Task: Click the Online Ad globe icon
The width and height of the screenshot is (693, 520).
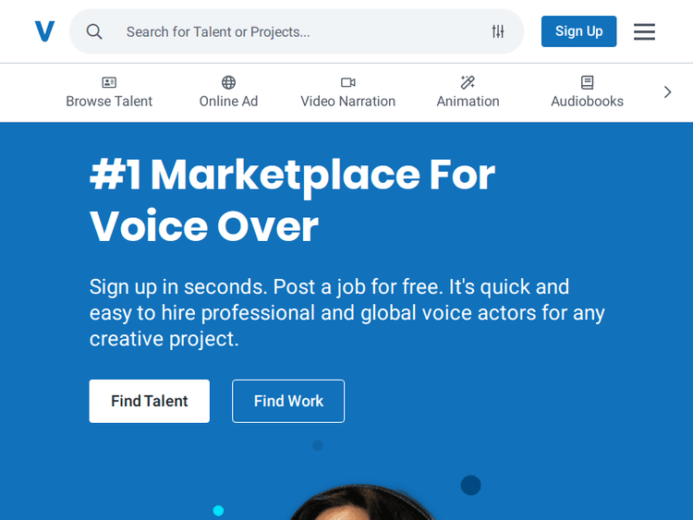Action: pyautogui.click(x=228, y=82)
